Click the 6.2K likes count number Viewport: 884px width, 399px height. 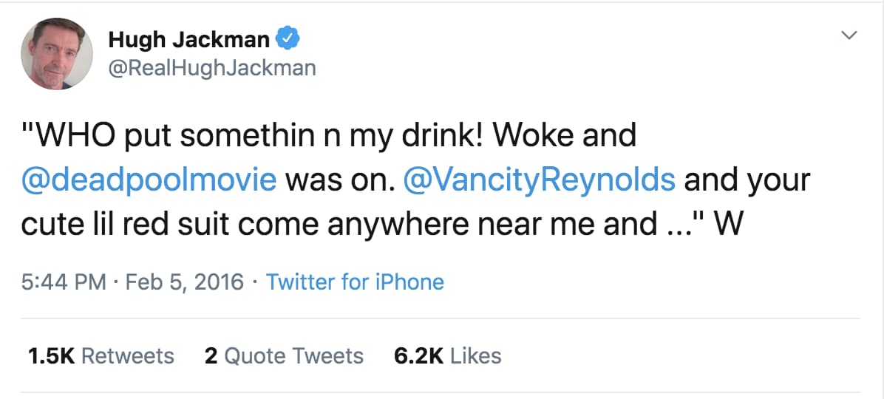point(418,355)
